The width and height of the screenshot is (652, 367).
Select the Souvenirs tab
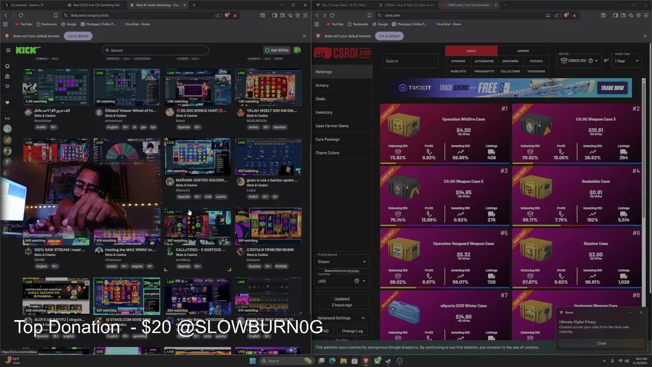(510, 61)
